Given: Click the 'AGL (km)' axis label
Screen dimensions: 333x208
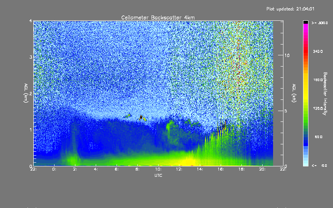Looking at the screenshot, I should [26, 93].
